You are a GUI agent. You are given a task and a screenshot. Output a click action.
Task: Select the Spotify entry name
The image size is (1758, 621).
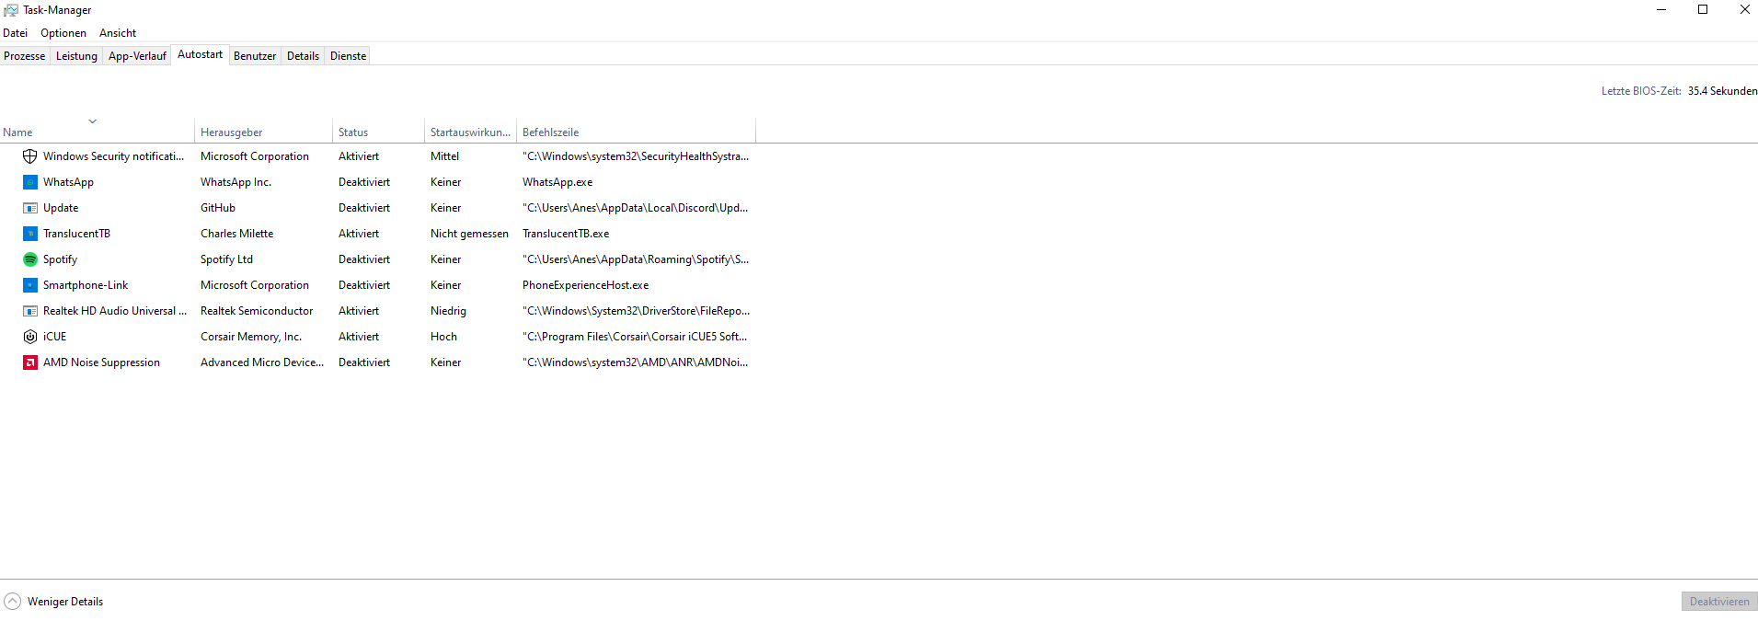pos(60,259)
